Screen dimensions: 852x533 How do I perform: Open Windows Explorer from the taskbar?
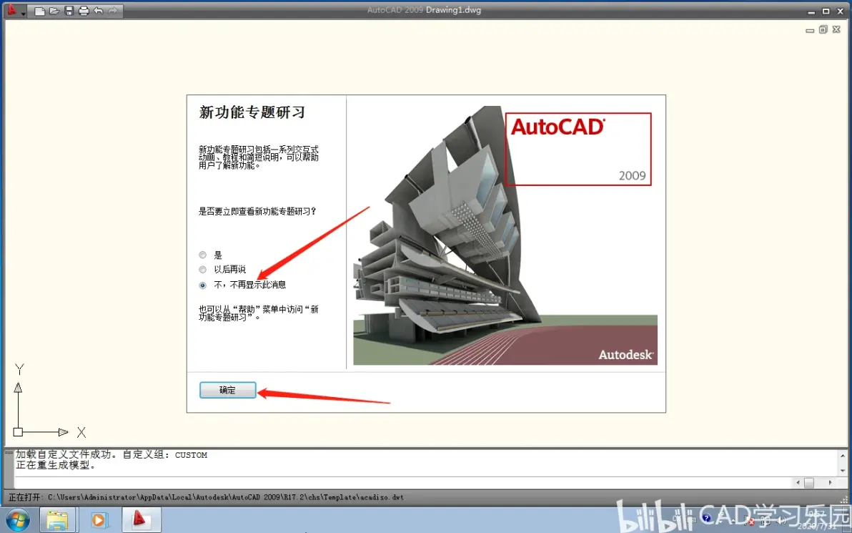tap(57, 521)
